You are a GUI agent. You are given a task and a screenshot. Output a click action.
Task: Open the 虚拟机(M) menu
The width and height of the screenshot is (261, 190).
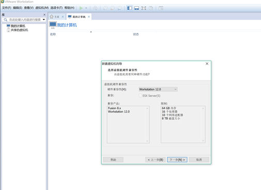tap(42, 8)
